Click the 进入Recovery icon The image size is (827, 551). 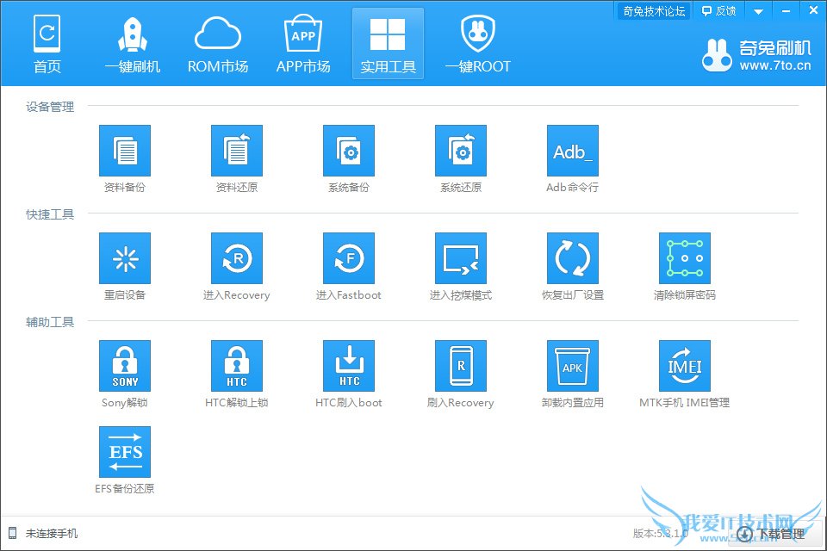click(237, 259)
